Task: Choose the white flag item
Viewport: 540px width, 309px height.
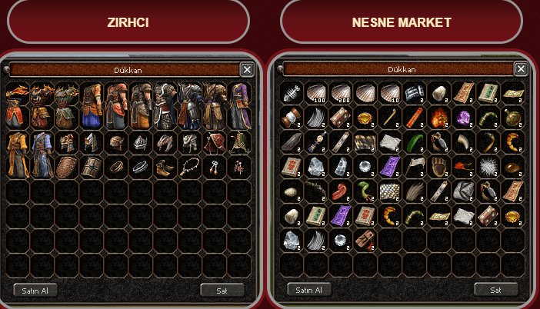Action: coord(415,167)
